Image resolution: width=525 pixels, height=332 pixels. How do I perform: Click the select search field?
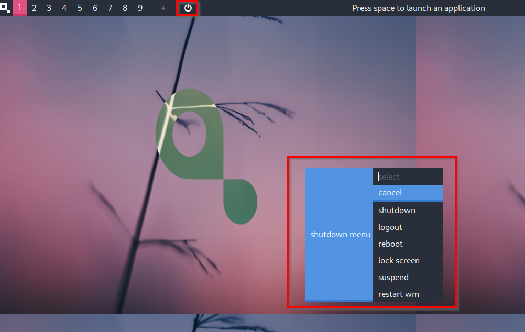[x=408, y=176]
